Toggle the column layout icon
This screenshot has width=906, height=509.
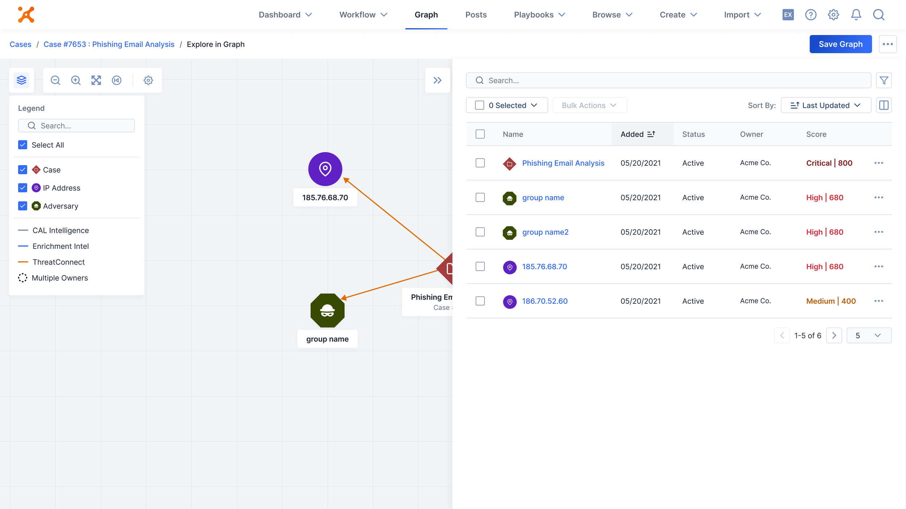[884, 105]
